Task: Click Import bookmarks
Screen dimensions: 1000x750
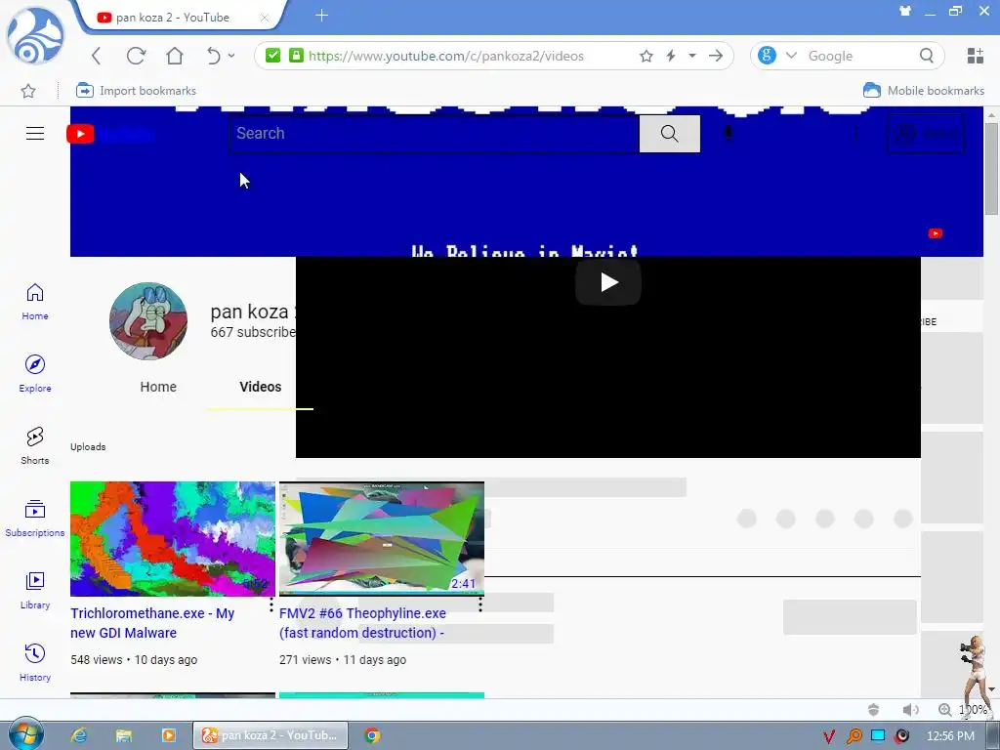Action: coord(136,91)
